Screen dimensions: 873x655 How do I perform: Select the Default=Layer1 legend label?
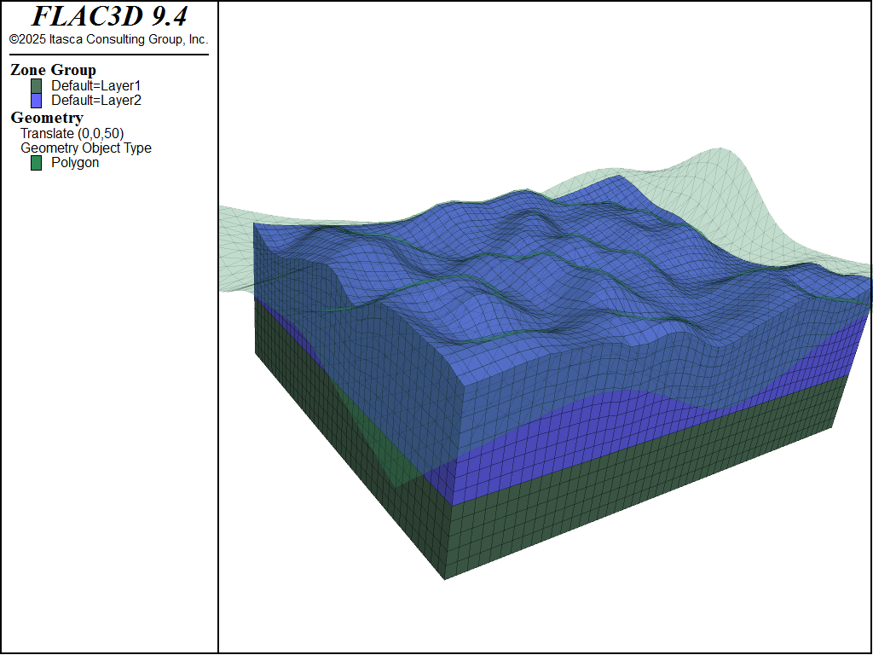95,86
